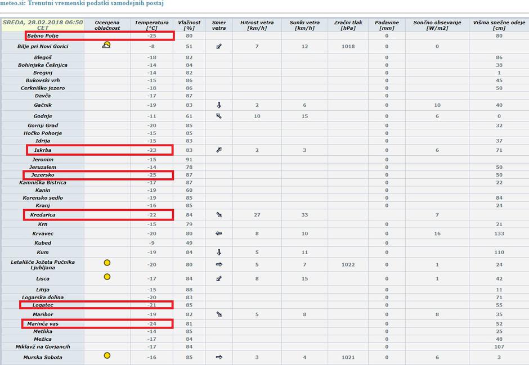Image resolution: width=529 pixels, height=365 pixels.
Task: Click the wind direction arrow in the Kredarica row
Action: 219,215
